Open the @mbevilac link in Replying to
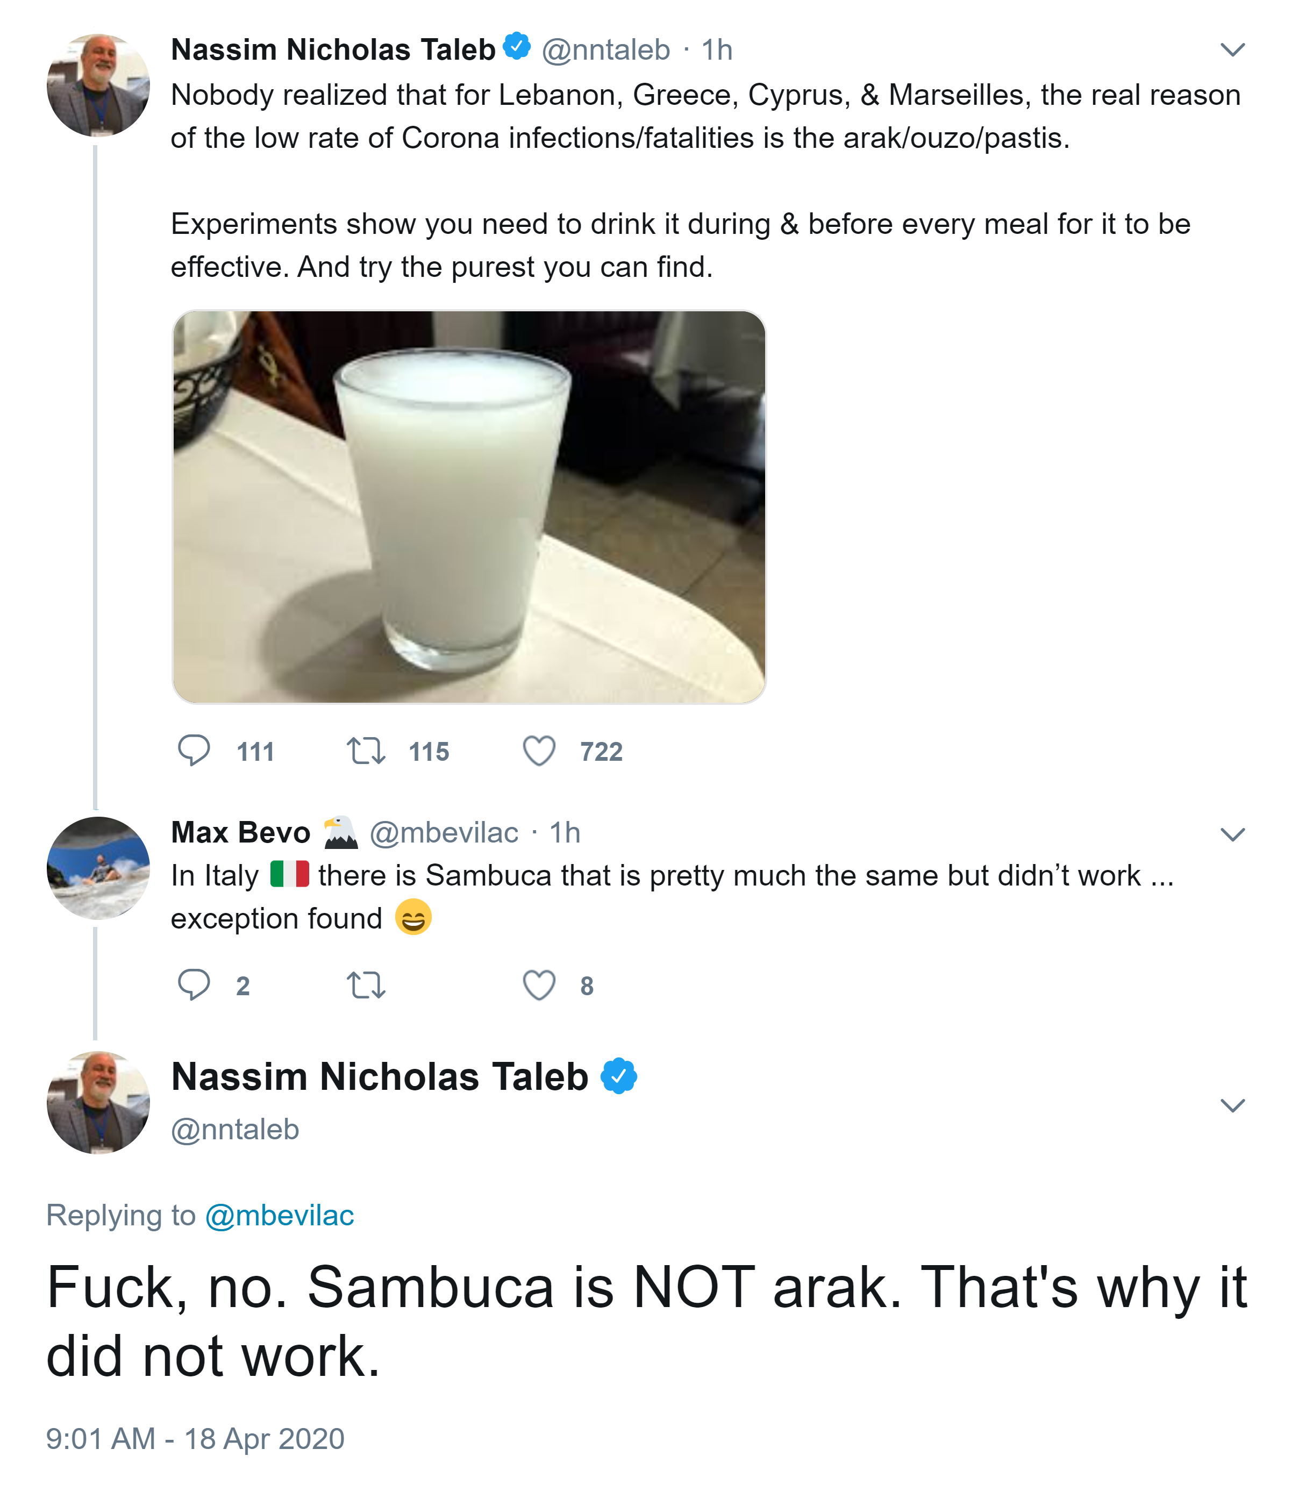The image size is (1291, 1499). (x=279, y=1216)
